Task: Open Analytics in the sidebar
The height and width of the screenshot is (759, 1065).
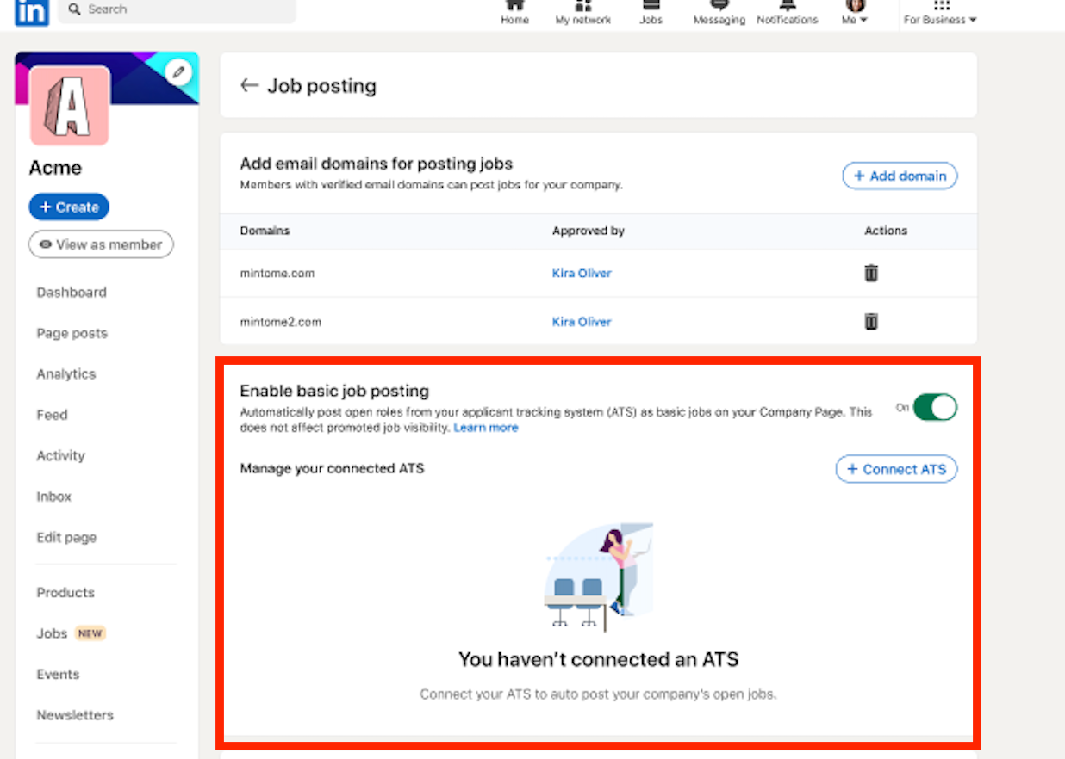Action: (66, 373)
